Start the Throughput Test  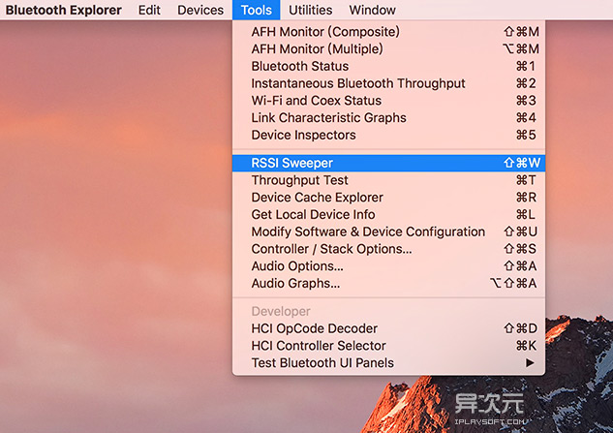tap(299, 180)
